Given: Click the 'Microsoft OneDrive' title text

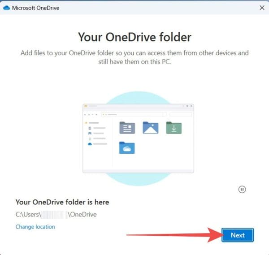Looking at the screenshot, I should [35, 8].
